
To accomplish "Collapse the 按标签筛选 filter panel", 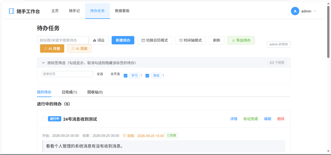I will coord(43,63).
